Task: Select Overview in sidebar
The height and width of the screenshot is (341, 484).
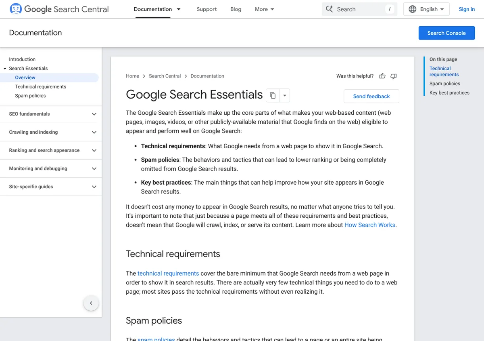Action: point(25,78)
